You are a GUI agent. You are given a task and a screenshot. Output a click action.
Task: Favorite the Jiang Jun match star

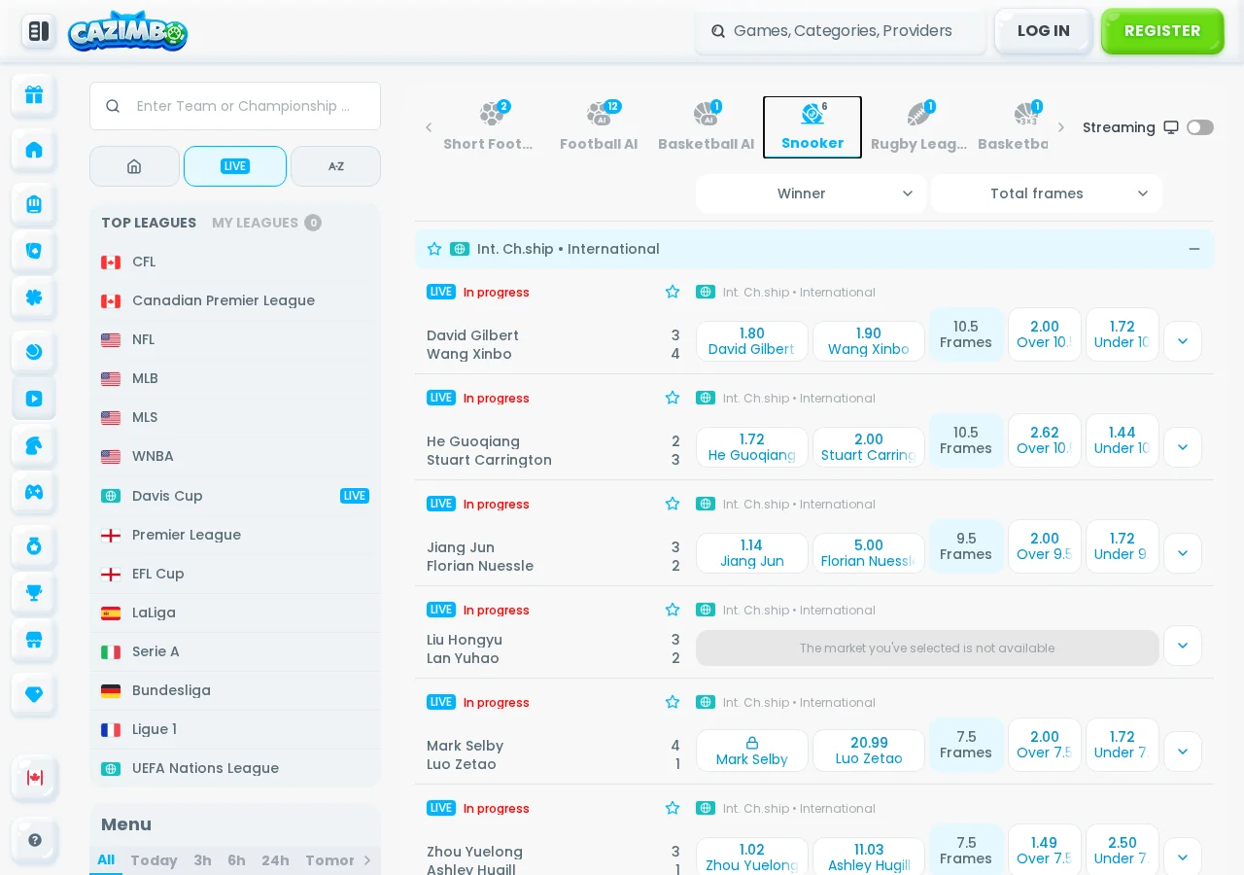pyautogui.click(x=672, y=504)
